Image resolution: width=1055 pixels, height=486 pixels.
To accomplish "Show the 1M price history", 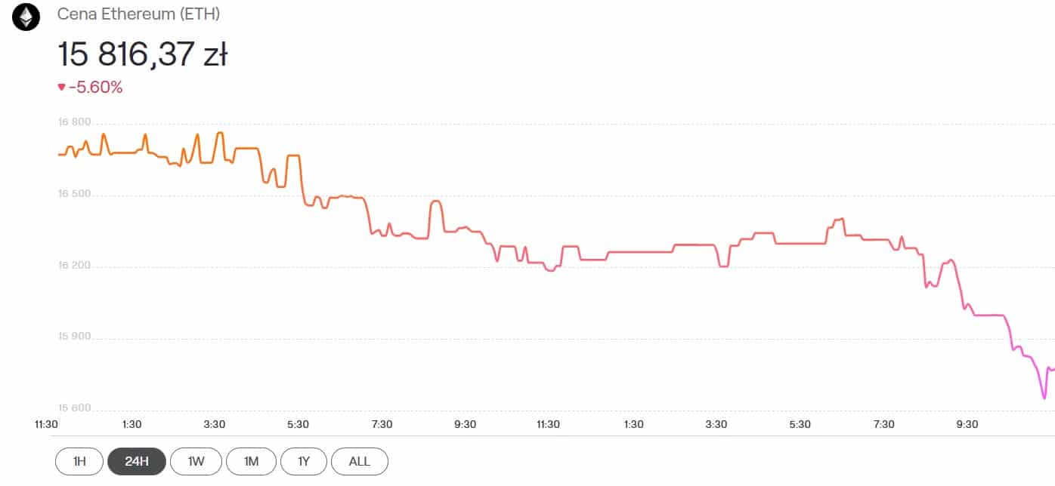I will (x=252, y=461).
